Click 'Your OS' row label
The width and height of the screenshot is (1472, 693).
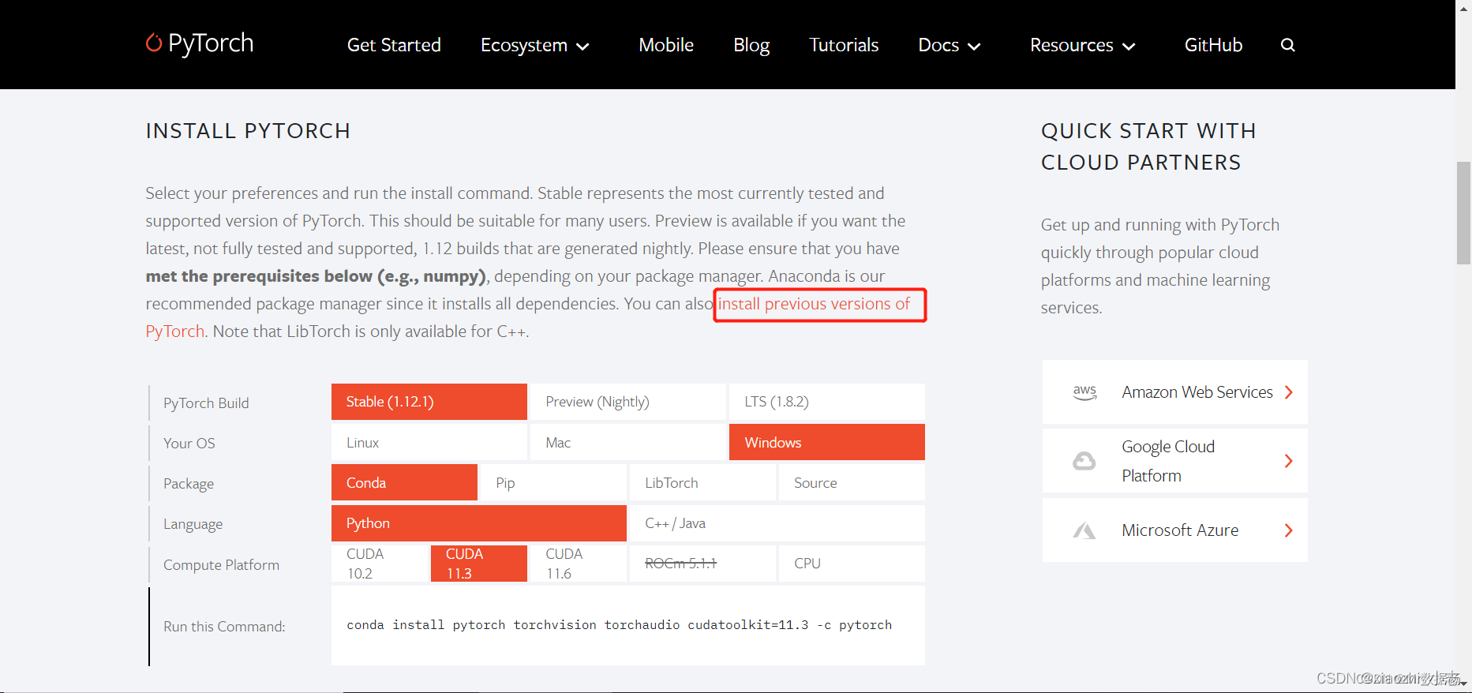(189, 444)
